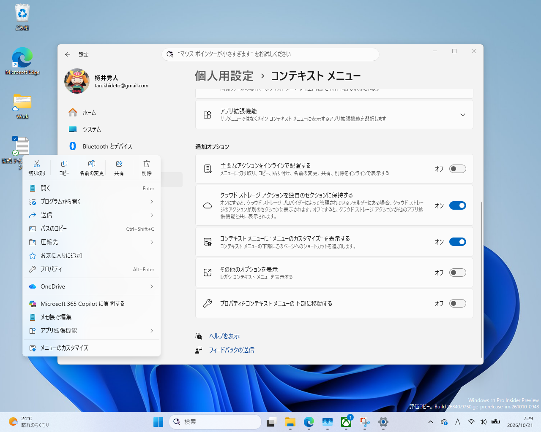Turn off クラウド ストレージ アクション separate section switch
This screenshot has width=541, height=432.
point(458,205)
